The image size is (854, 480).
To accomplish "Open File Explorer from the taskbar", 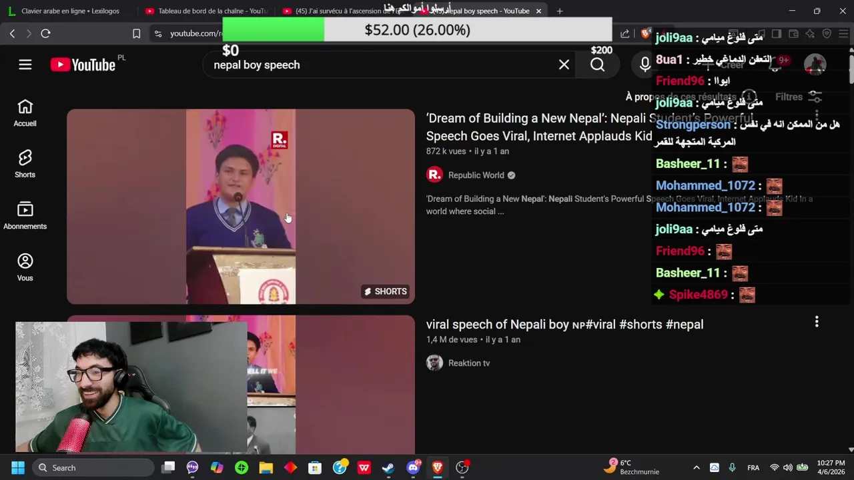I will [x=266, y=467].
